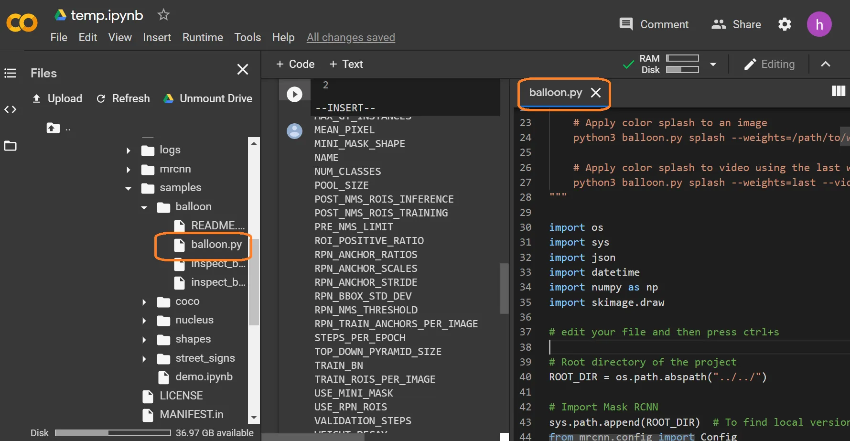
Task: Unmount Google Drive
Action: [207, 98]
